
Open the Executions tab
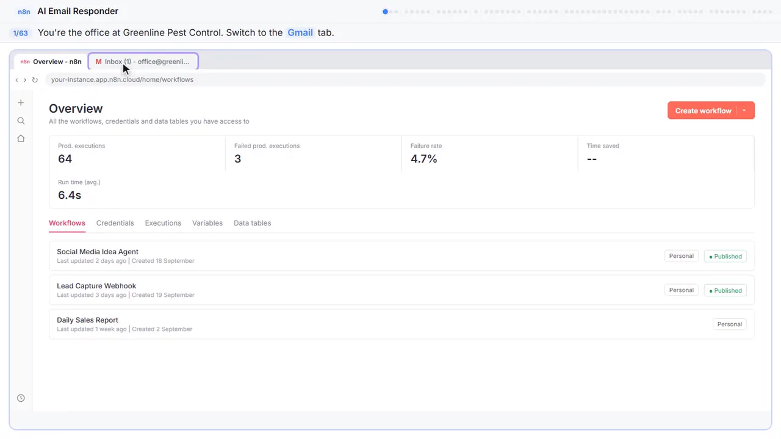[163, 223]
